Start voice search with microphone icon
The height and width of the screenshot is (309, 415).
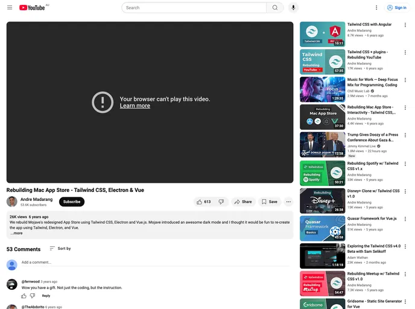293,8
